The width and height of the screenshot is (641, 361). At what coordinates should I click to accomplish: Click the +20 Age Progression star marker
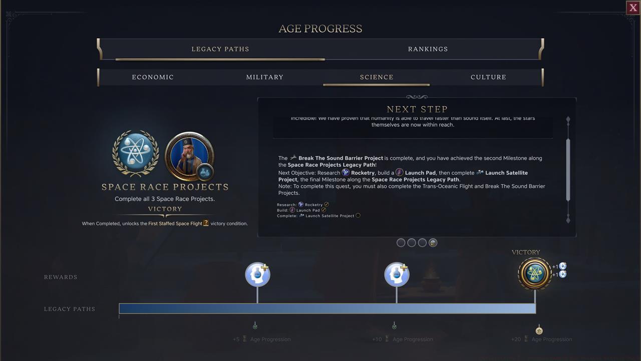(539, 330)
